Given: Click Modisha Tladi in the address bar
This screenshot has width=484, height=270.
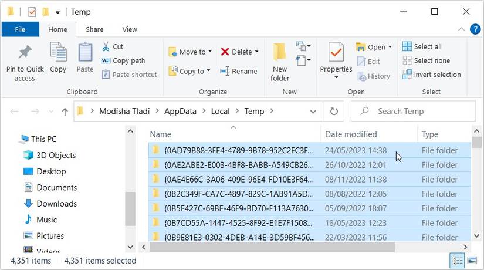Looking at the screenshot, I should point(124,111).
